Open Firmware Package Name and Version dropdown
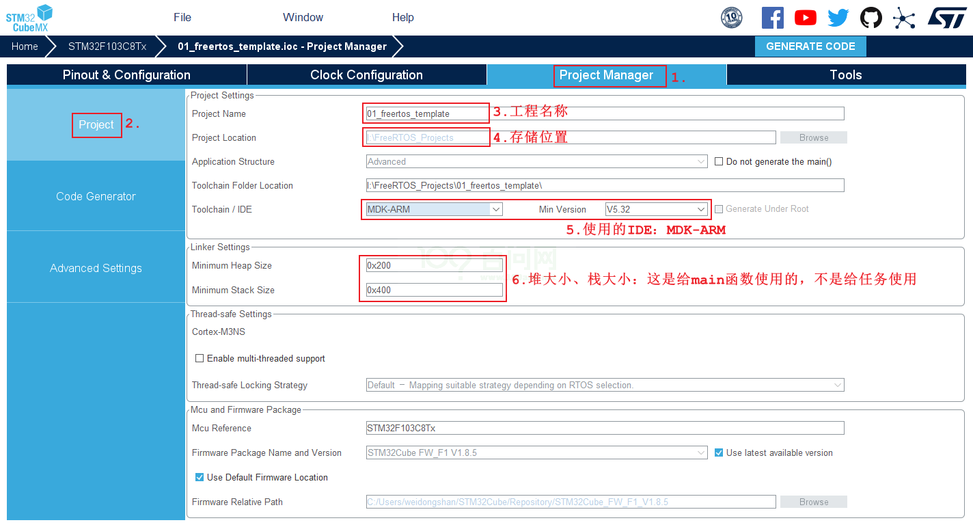973x527 pixels. pyautogui.click(x=536, y=452)
